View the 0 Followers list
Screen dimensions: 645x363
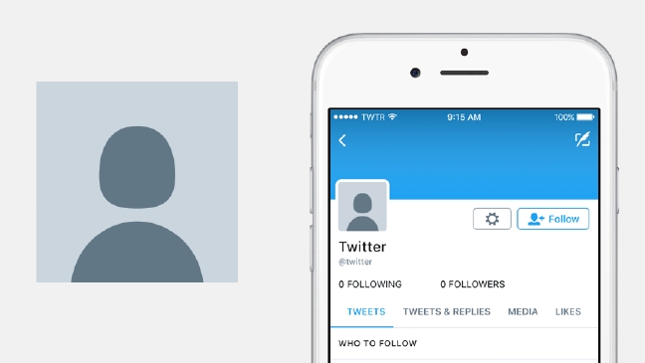pyautogui.click(x=473, y=284)
